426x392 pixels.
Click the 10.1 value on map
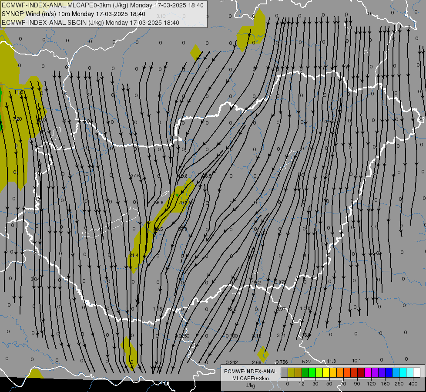click(x=356, y=361)
